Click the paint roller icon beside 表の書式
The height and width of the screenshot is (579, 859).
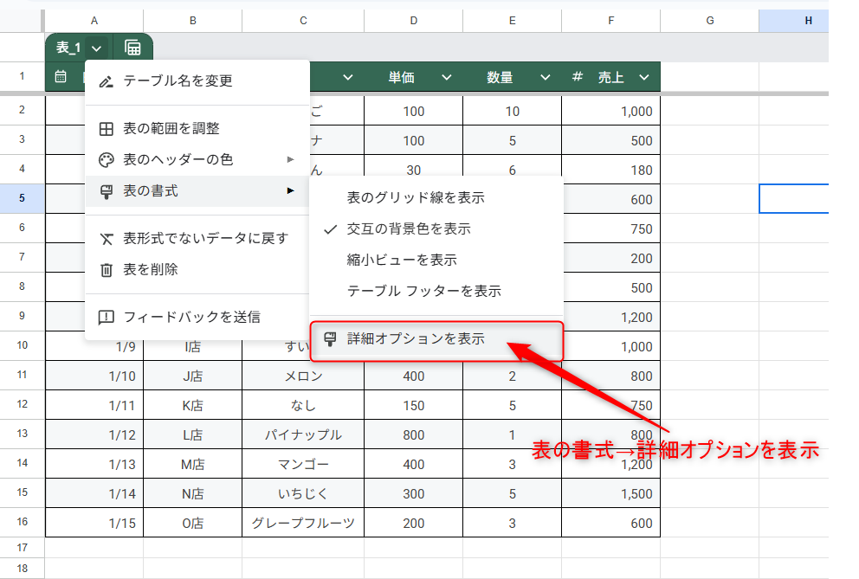pos(107,191)
